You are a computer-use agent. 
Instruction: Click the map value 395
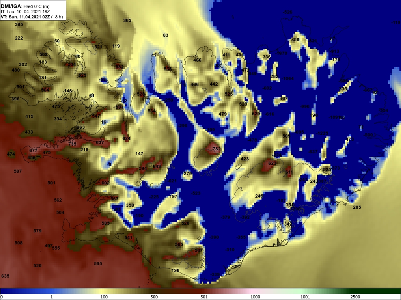point(19,24)
